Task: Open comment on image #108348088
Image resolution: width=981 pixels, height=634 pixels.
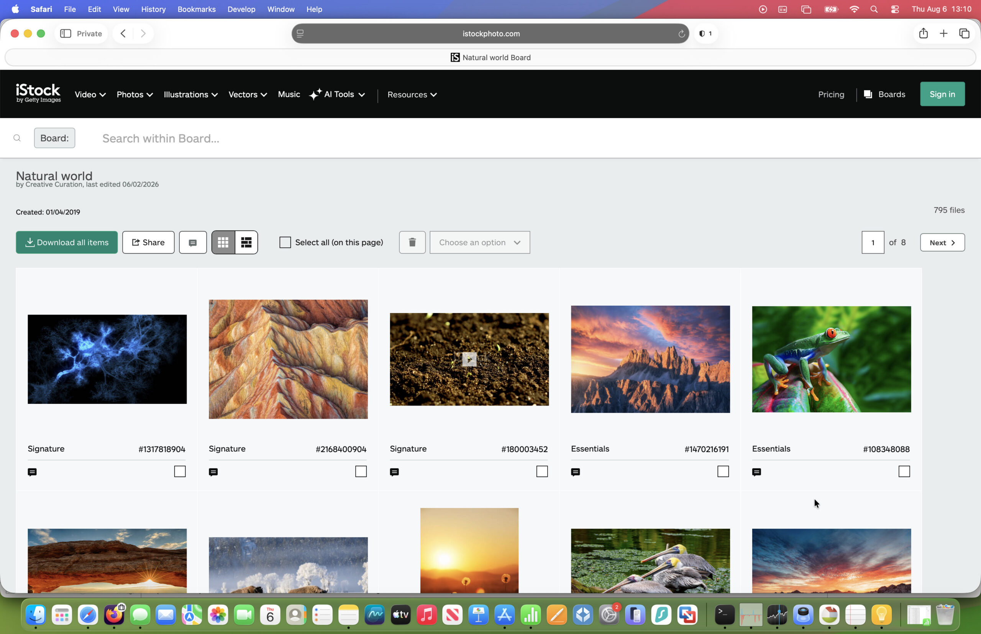Action: pos(756,472)
